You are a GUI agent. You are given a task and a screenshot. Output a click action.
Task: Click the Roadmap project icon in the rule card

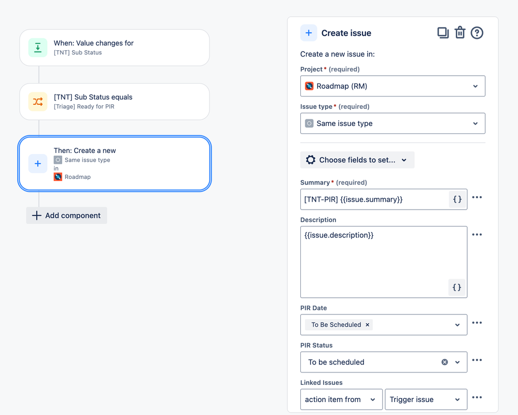[x=58, y=177]
